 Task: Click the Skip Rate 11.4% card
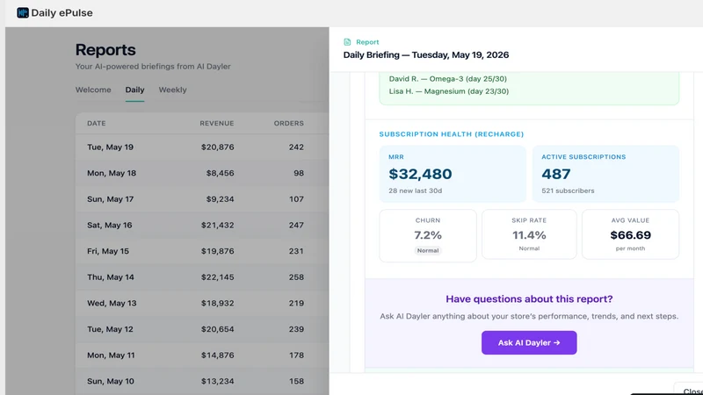point(529,234)
